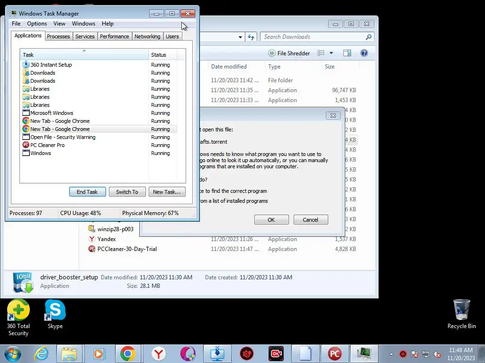Open the red screen recorder taskbar icon
This screenshot has height=363, width=485.
pos(276,354)
